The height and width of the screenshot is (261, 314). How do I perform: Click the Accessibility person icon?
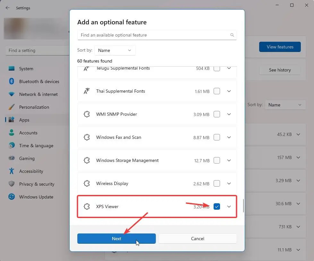click(12, 171)
